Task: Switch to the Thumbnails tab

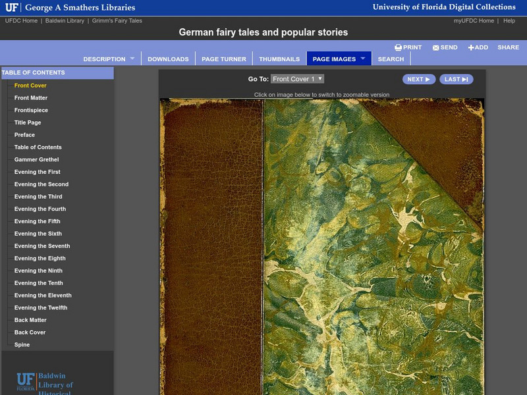Action: tap(279, 59)
